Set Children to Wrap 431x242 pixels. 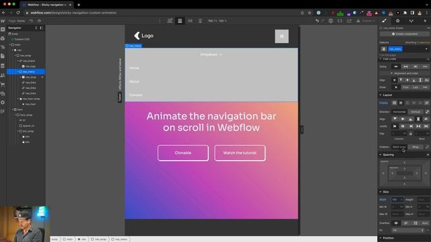tap(416, 147)
